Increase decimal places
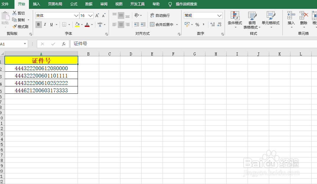Viewport: 317px width, 184px height. (x=213, y=24)
